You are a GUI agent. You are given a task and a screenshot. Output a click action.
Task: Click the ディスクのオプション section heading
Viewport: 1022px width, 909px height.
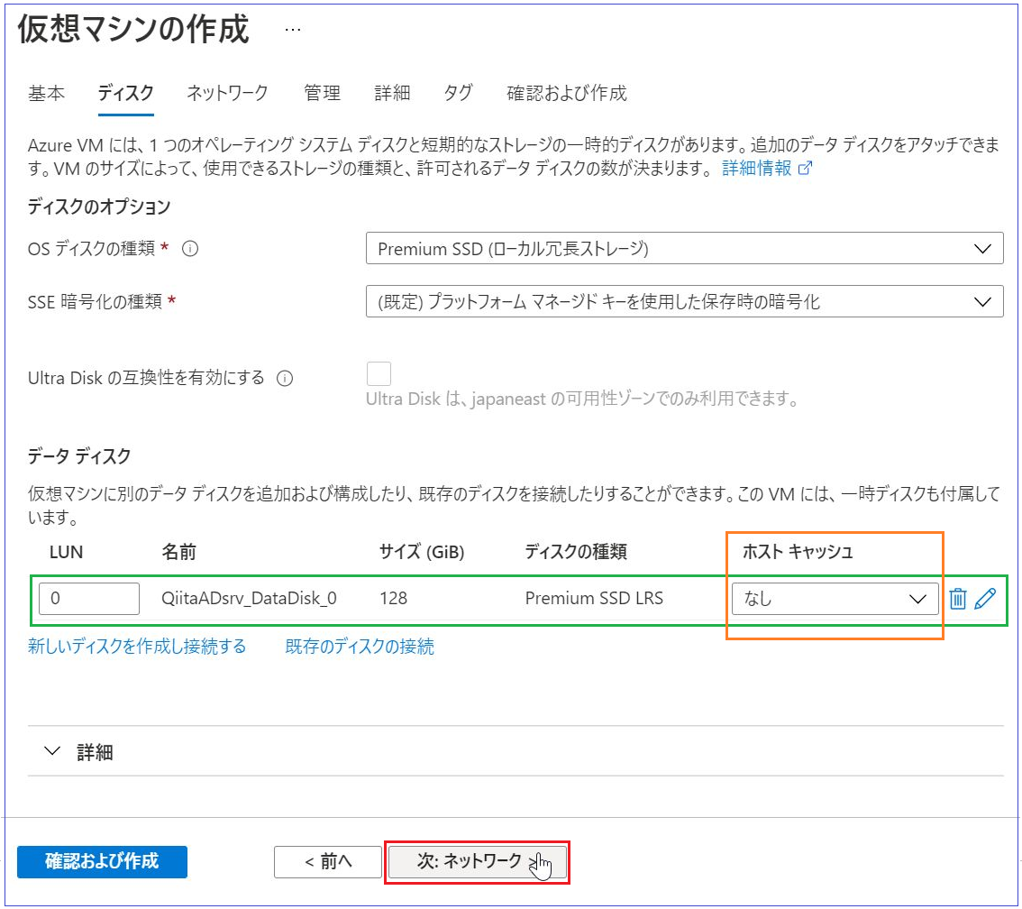99,207
